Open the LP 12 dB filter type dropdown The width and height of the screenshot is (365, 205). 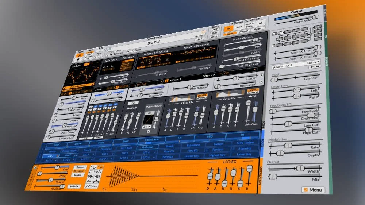tap(149, 83)
